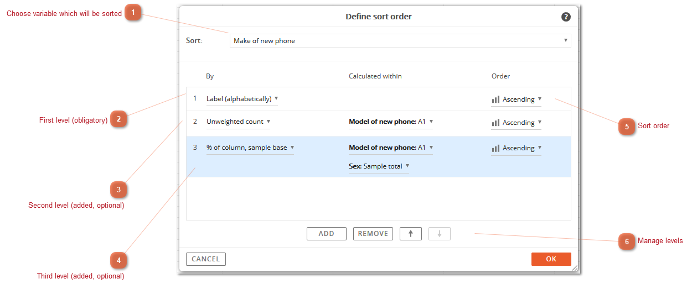Click the CANCEL button
This screenshot has width=692, height=289.
pyautogui.click(x=206, y=259)
